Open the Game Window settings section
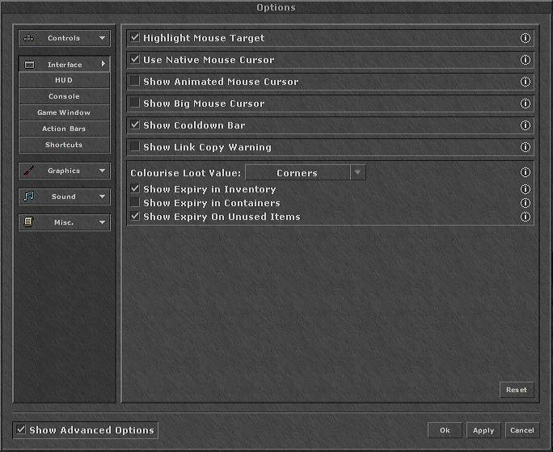Viewport: 553px width, 452px height. (64, 112)
